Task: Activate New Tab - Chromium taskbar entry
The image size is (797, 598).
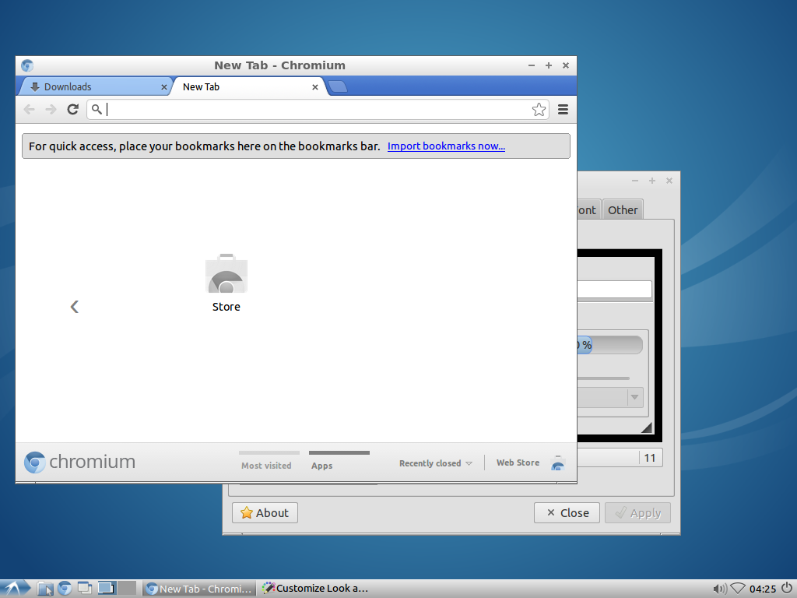Action: (198, 589)
